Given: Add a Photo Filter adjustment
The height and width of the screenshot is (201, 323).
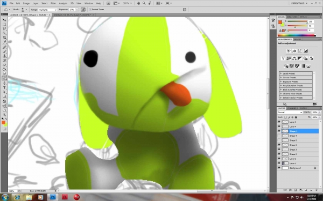Looking at the screenshot, I should (x=305, y=58).
